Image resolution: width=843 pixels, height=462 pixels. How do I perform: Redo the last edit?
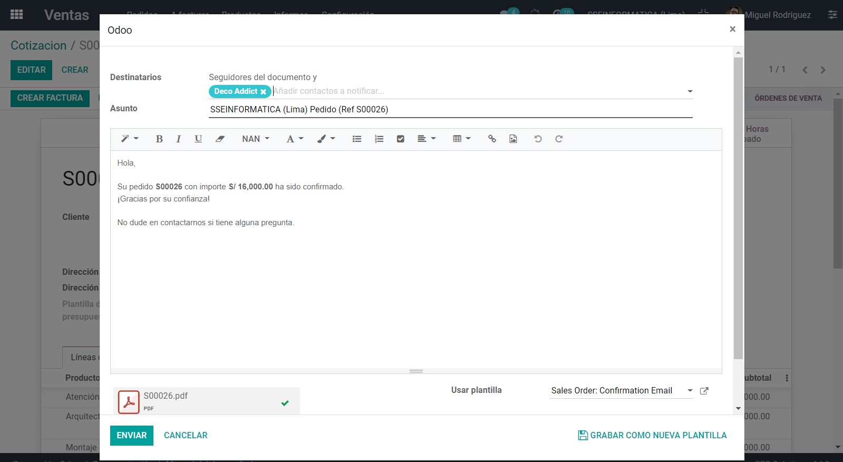coord(559,139)
